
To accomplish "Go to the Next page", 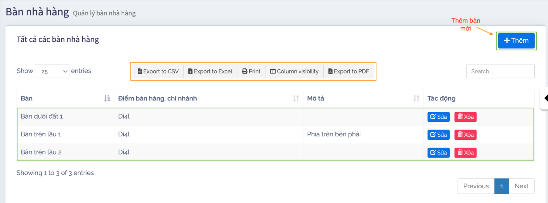I will click(521, 186).
